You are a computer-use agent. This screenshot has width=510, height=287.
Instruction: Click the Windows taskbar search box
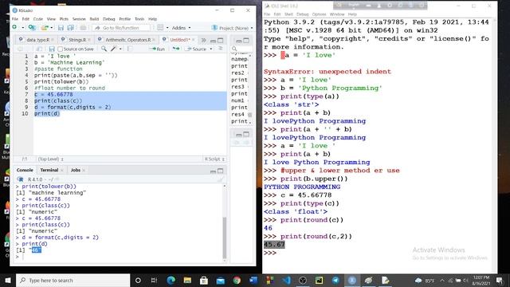73,280
